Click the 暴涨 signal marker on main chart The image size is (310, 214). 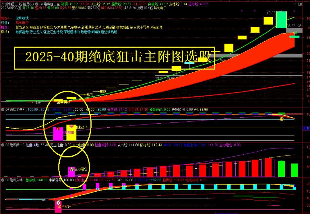(103, 92)
